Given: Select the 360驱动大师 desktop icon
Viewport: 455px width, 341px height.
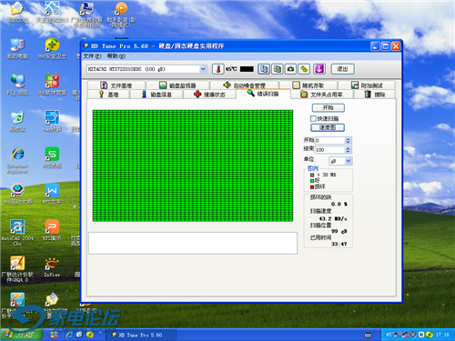Looking at the screenshot, I should 17,195.
